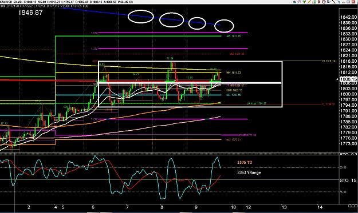Click date 8 on the time axis
This screenshot has width=358, height=213.
[x=162, y=207]
